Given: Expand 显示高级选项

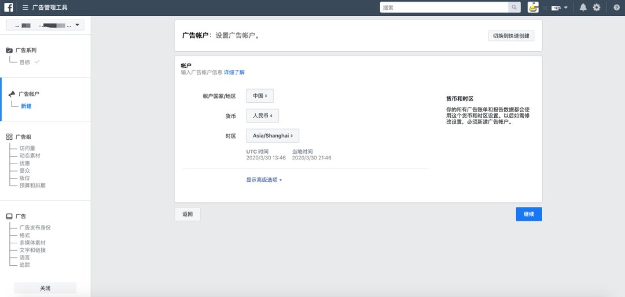Looking at the screenshot, I should pyautogui.click(x=264, y=180).
